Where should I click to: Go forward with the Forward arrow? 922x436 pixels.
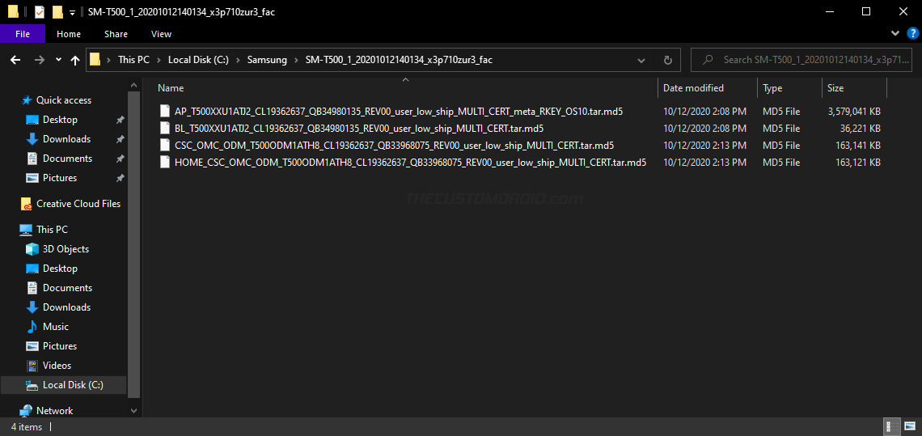tap(40, 60)
